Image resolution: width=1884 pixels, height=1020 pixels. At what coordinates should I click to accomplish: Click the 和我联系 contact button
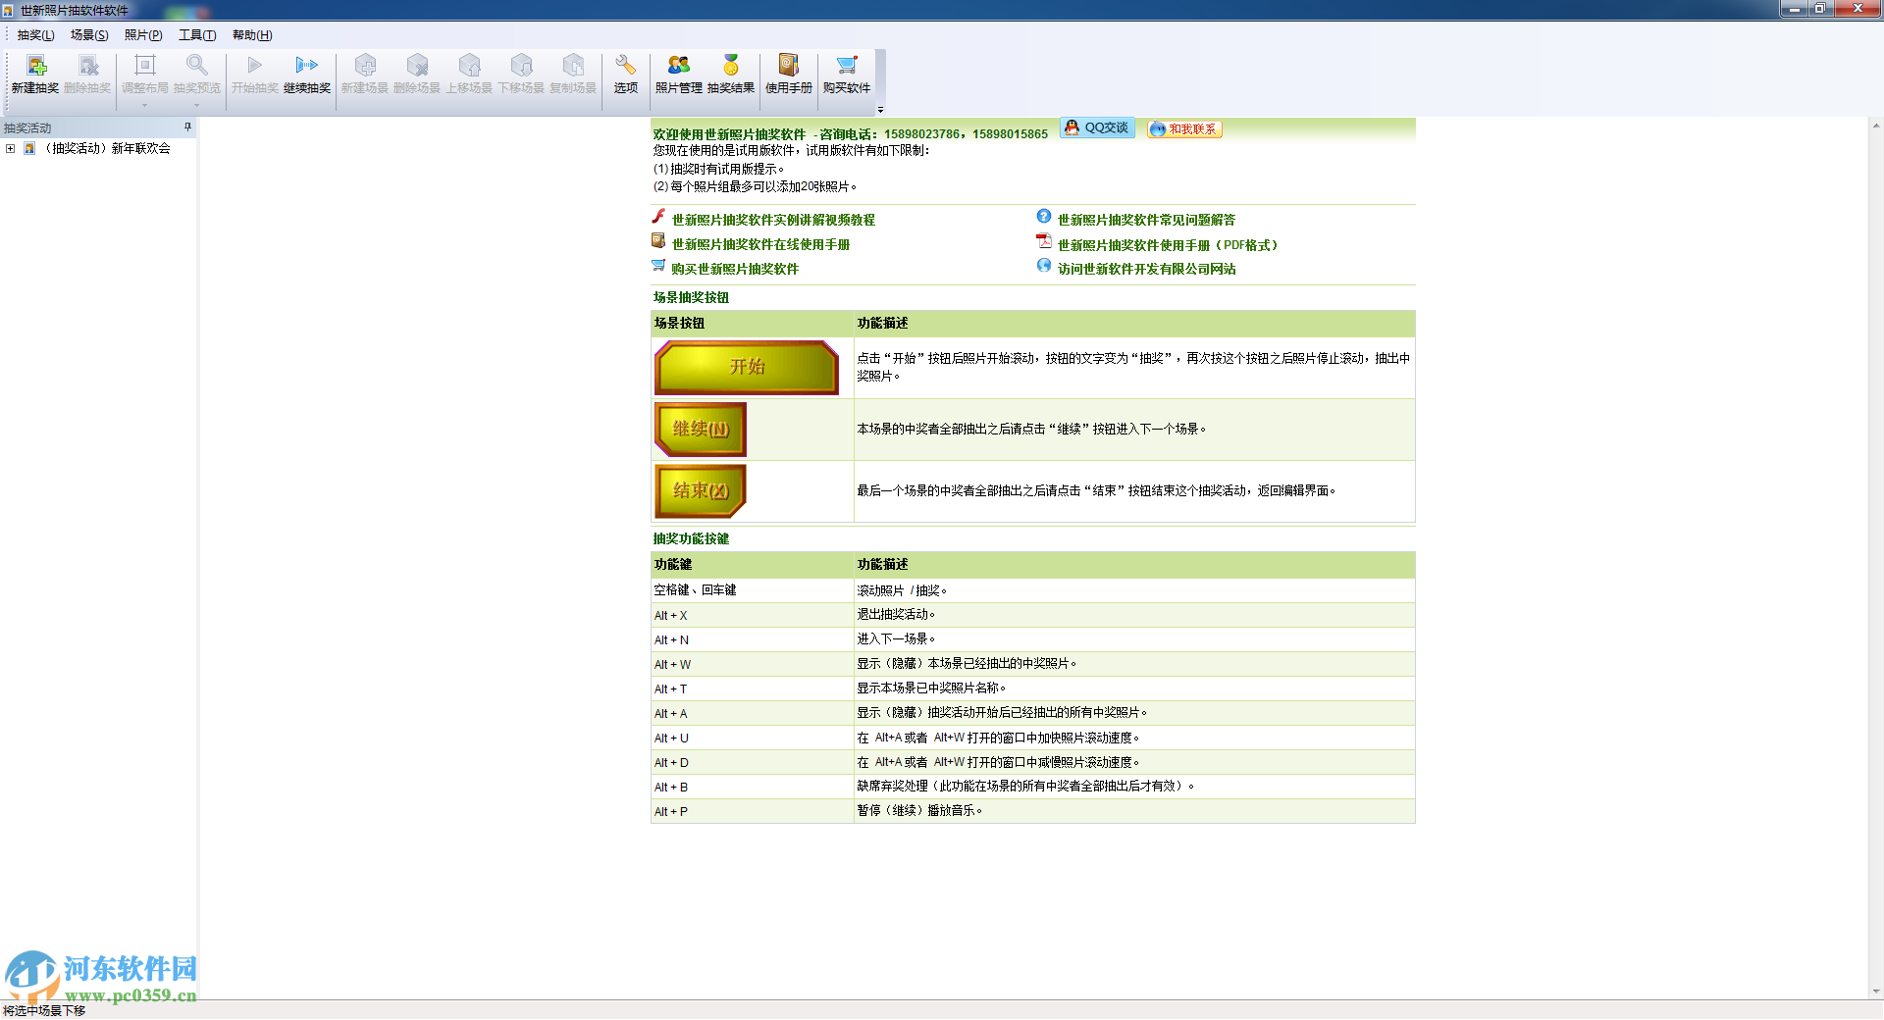1184,129
